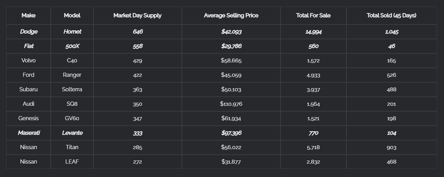Select the Solterra model cell
This screenshot has width=444, height=177.
click(x=72, y=90)
